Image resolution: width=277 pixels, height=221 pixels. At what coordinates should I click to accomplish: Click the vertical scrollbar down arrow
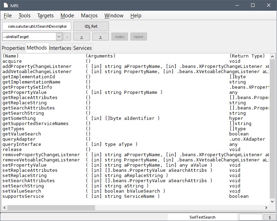[x=272, y=202]
